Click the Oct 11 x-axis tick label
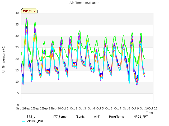169x126 pixels. click(x=153, y=108)
